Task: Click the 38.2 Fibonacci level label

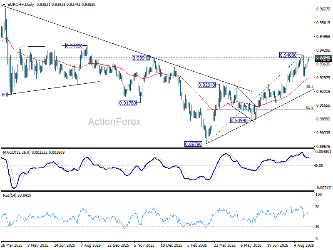Action: pyautogui.click(x=309, y=87)
